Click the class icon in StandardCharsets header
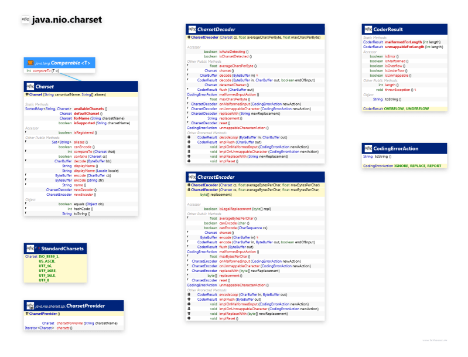Viewport: 468px width, 357px height. click(30, 248)
